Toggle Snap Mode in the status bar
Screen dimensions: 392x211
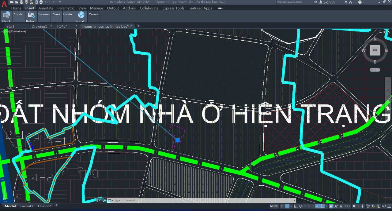point(287,206)
